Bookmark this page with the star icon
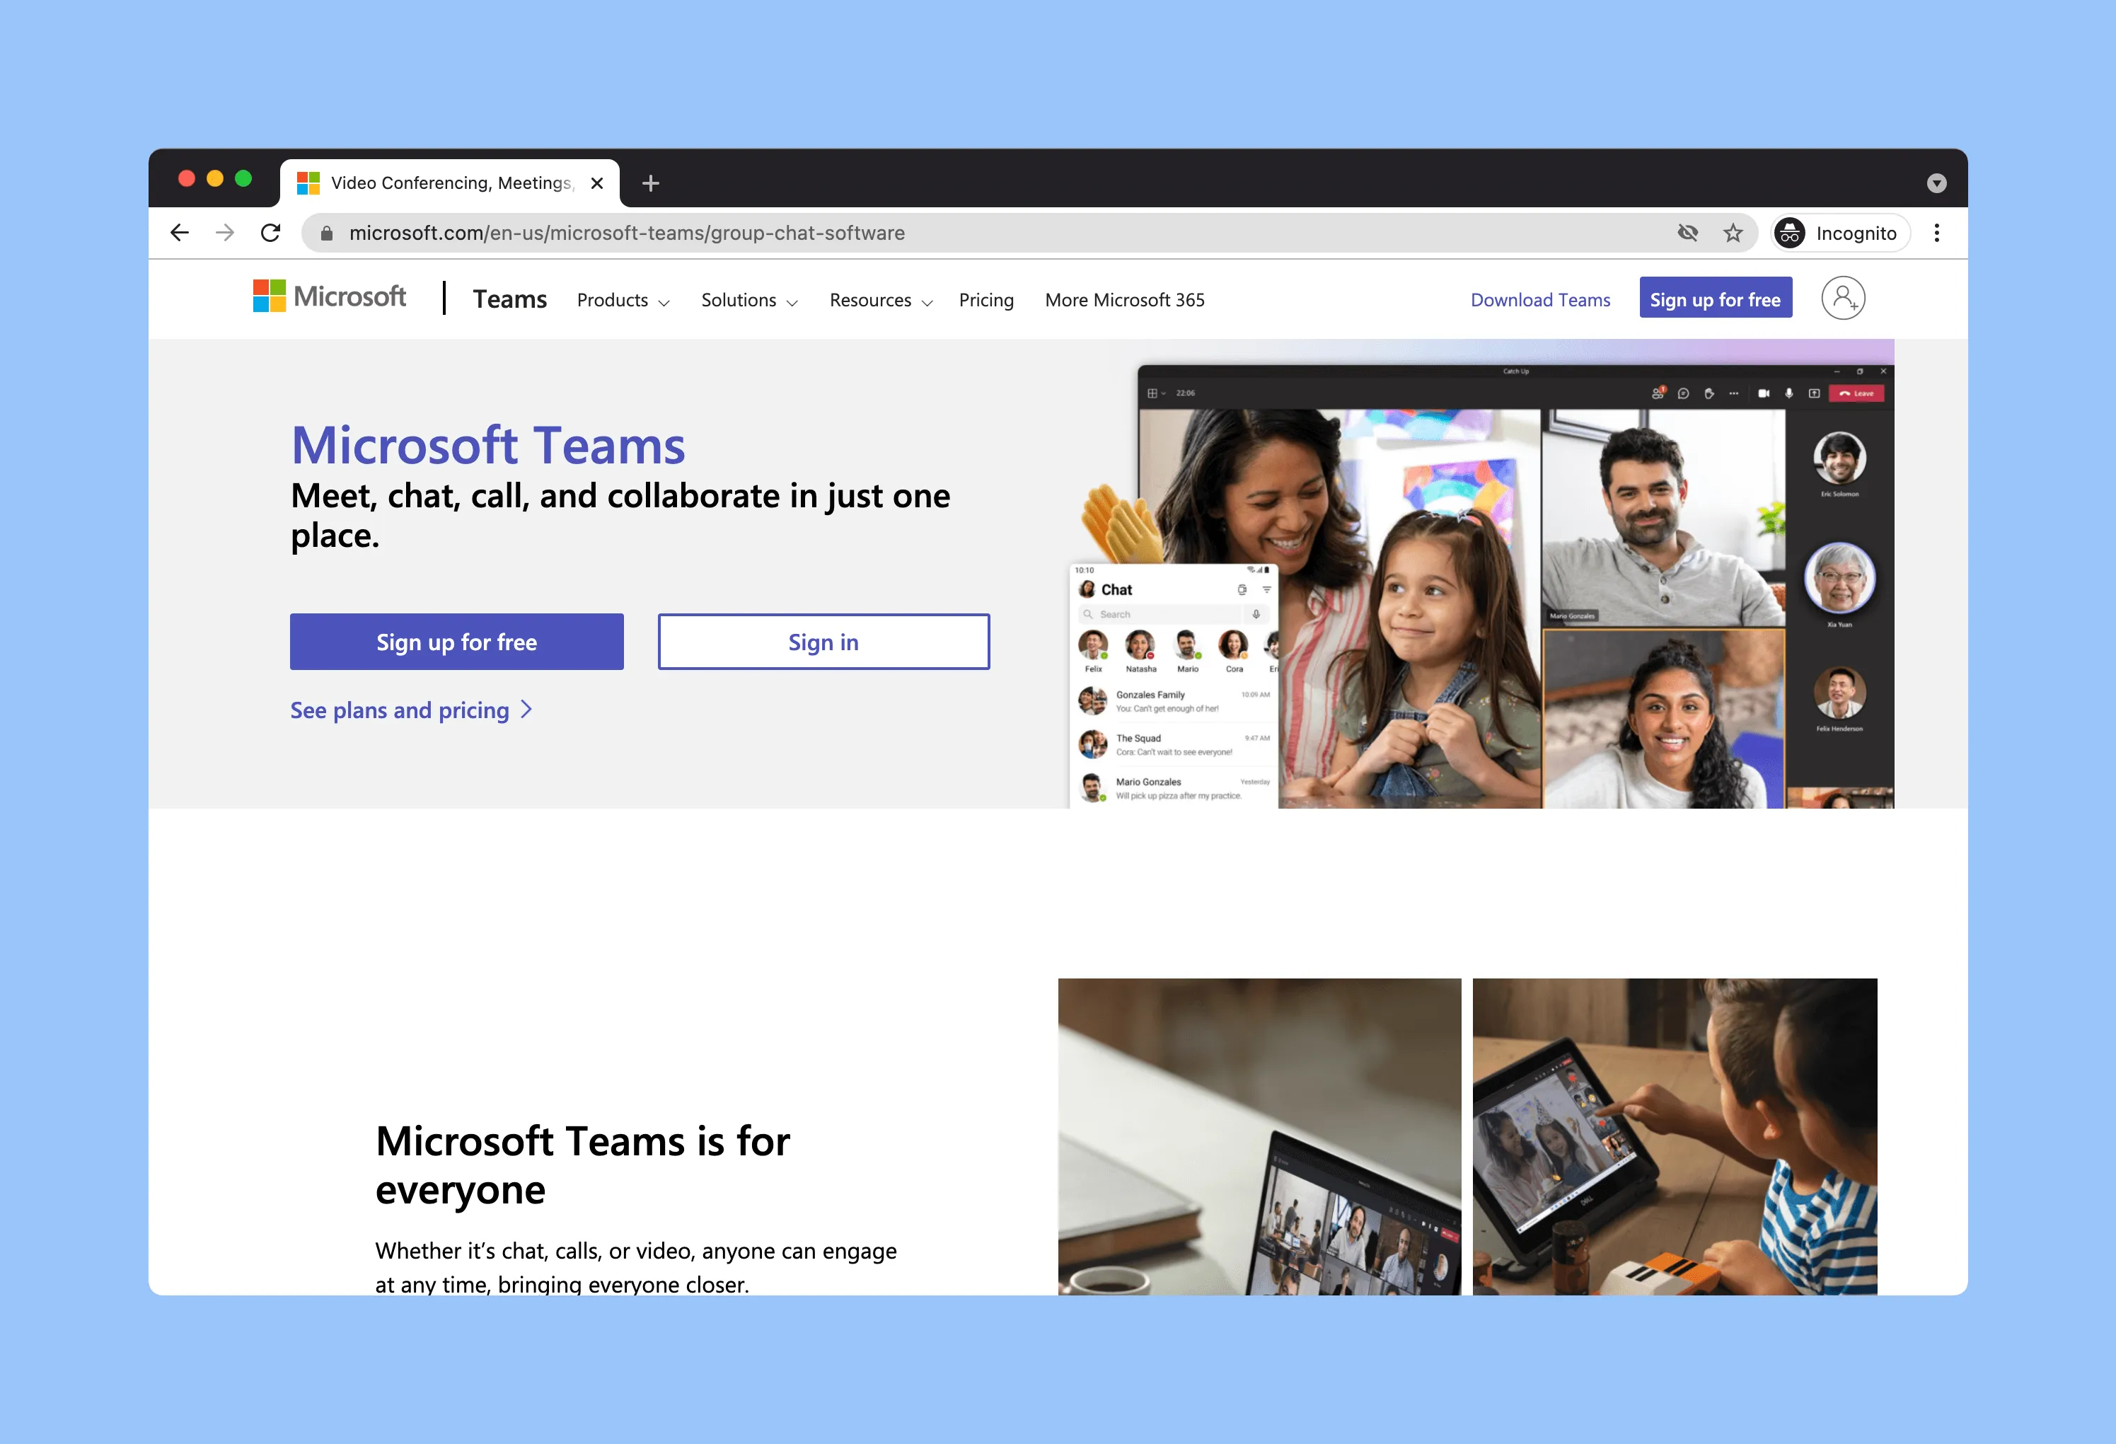This screenshot has width=2116, height=1444. 1733,233
